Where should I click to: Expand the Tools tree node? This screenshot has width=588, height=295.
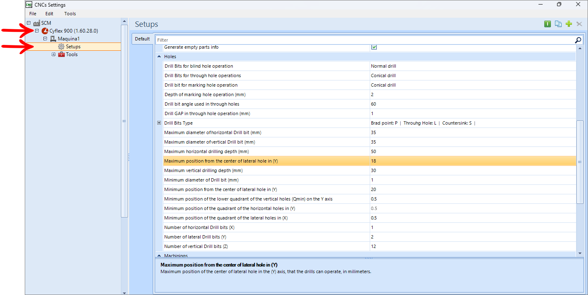coord(53,54)
